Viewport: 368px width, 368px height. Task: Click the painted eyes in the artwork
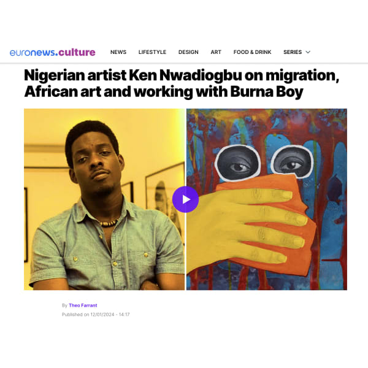point(264,163)
